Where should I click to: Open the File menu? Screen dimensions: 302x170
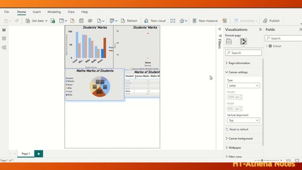[7, 12]
